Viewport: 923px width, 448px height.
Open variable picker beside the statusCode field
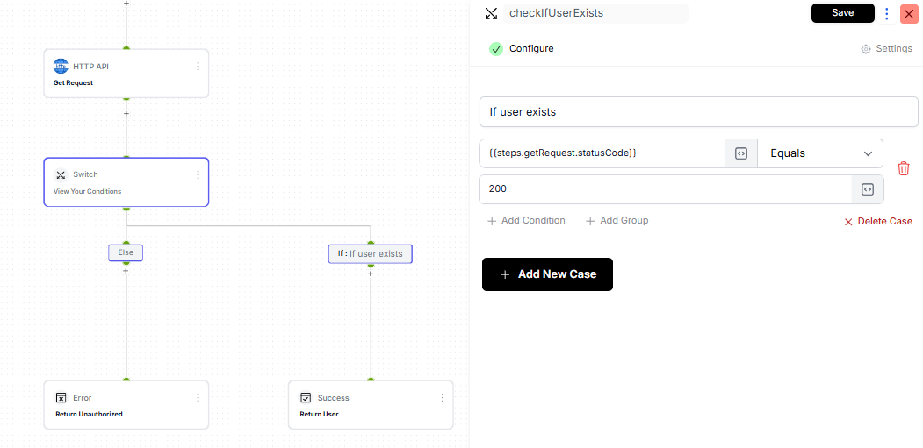tap(740, 153)
